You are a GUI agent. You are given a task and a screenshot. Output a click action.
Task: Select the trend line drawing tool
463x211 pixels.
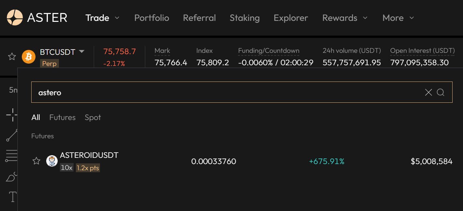(x=12, y=135)
